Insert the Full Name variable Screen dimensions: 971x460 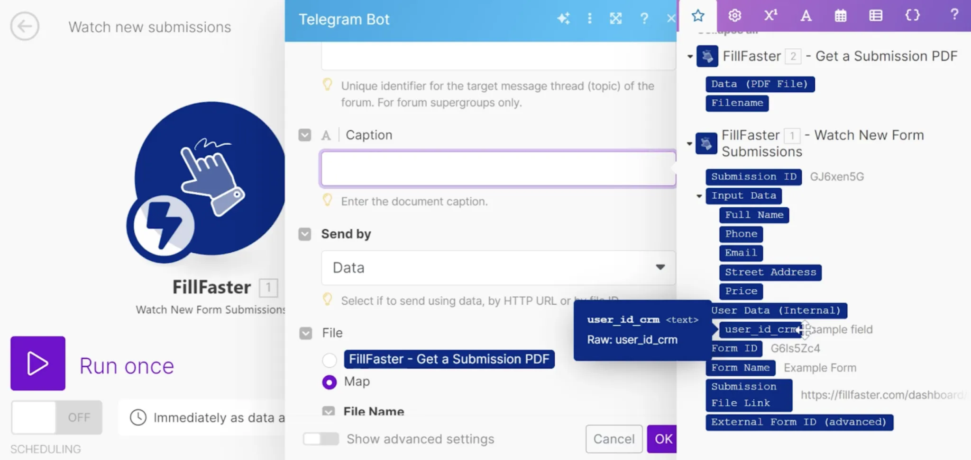[754, 215]
